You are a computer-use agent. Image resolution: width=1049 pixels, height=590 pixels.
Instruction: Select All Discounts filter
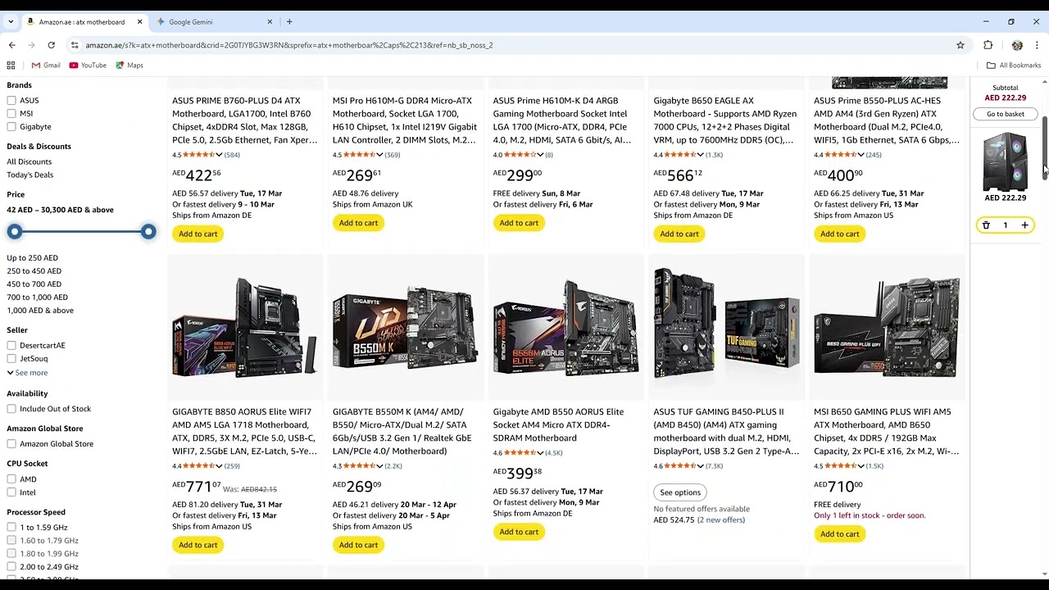point(30,161)
